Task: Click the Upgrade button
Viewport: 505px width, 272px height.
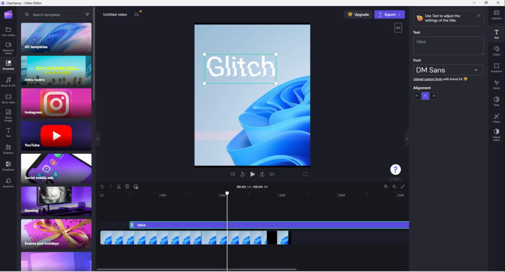Action: (358, 14)
